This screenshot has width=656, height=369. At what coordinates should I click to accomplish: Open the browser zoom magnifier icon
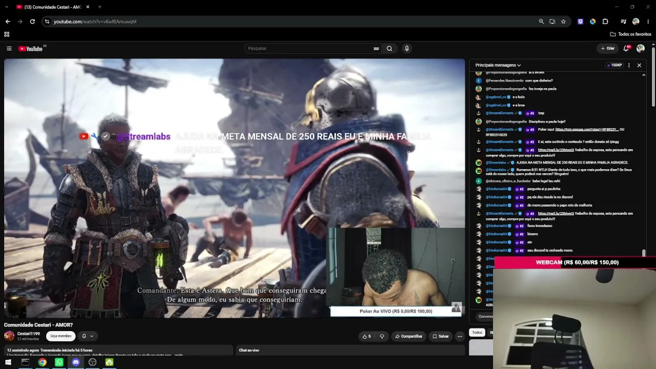(541, 22)
